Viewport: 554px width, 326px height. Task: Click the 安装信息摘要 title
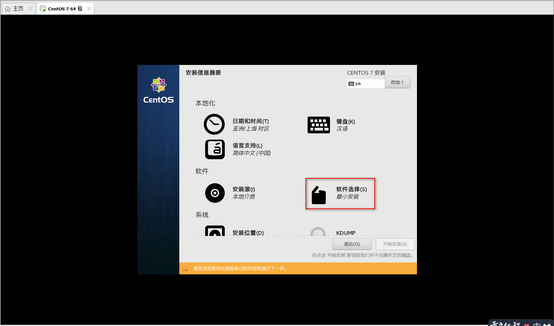[x=203, y=73]
